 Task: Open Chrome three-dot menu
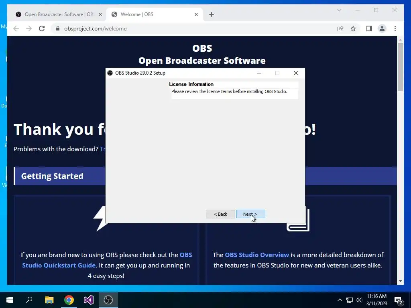click(x=395, y=28)
